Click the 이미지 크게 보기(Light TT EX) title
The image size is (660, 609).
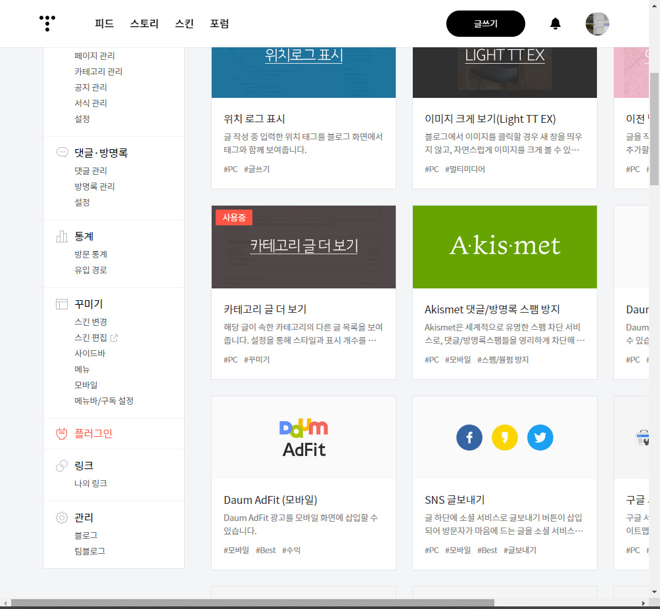(490, 119)
